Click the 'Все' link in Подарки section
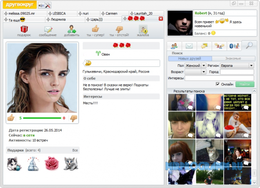Screen dimensions: 260x188 tap(75, 150)
